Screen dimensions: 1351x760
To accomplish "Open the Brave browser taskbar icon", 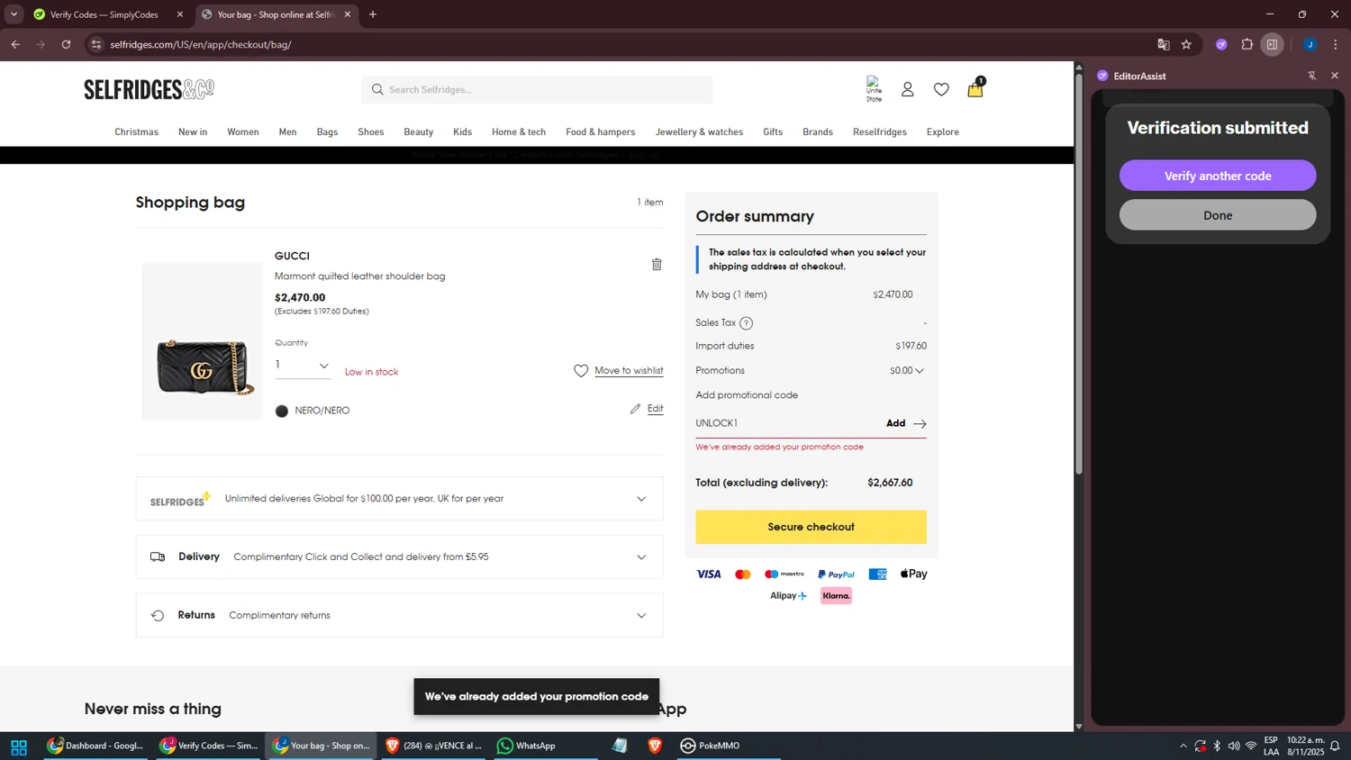I will point(655,746).
